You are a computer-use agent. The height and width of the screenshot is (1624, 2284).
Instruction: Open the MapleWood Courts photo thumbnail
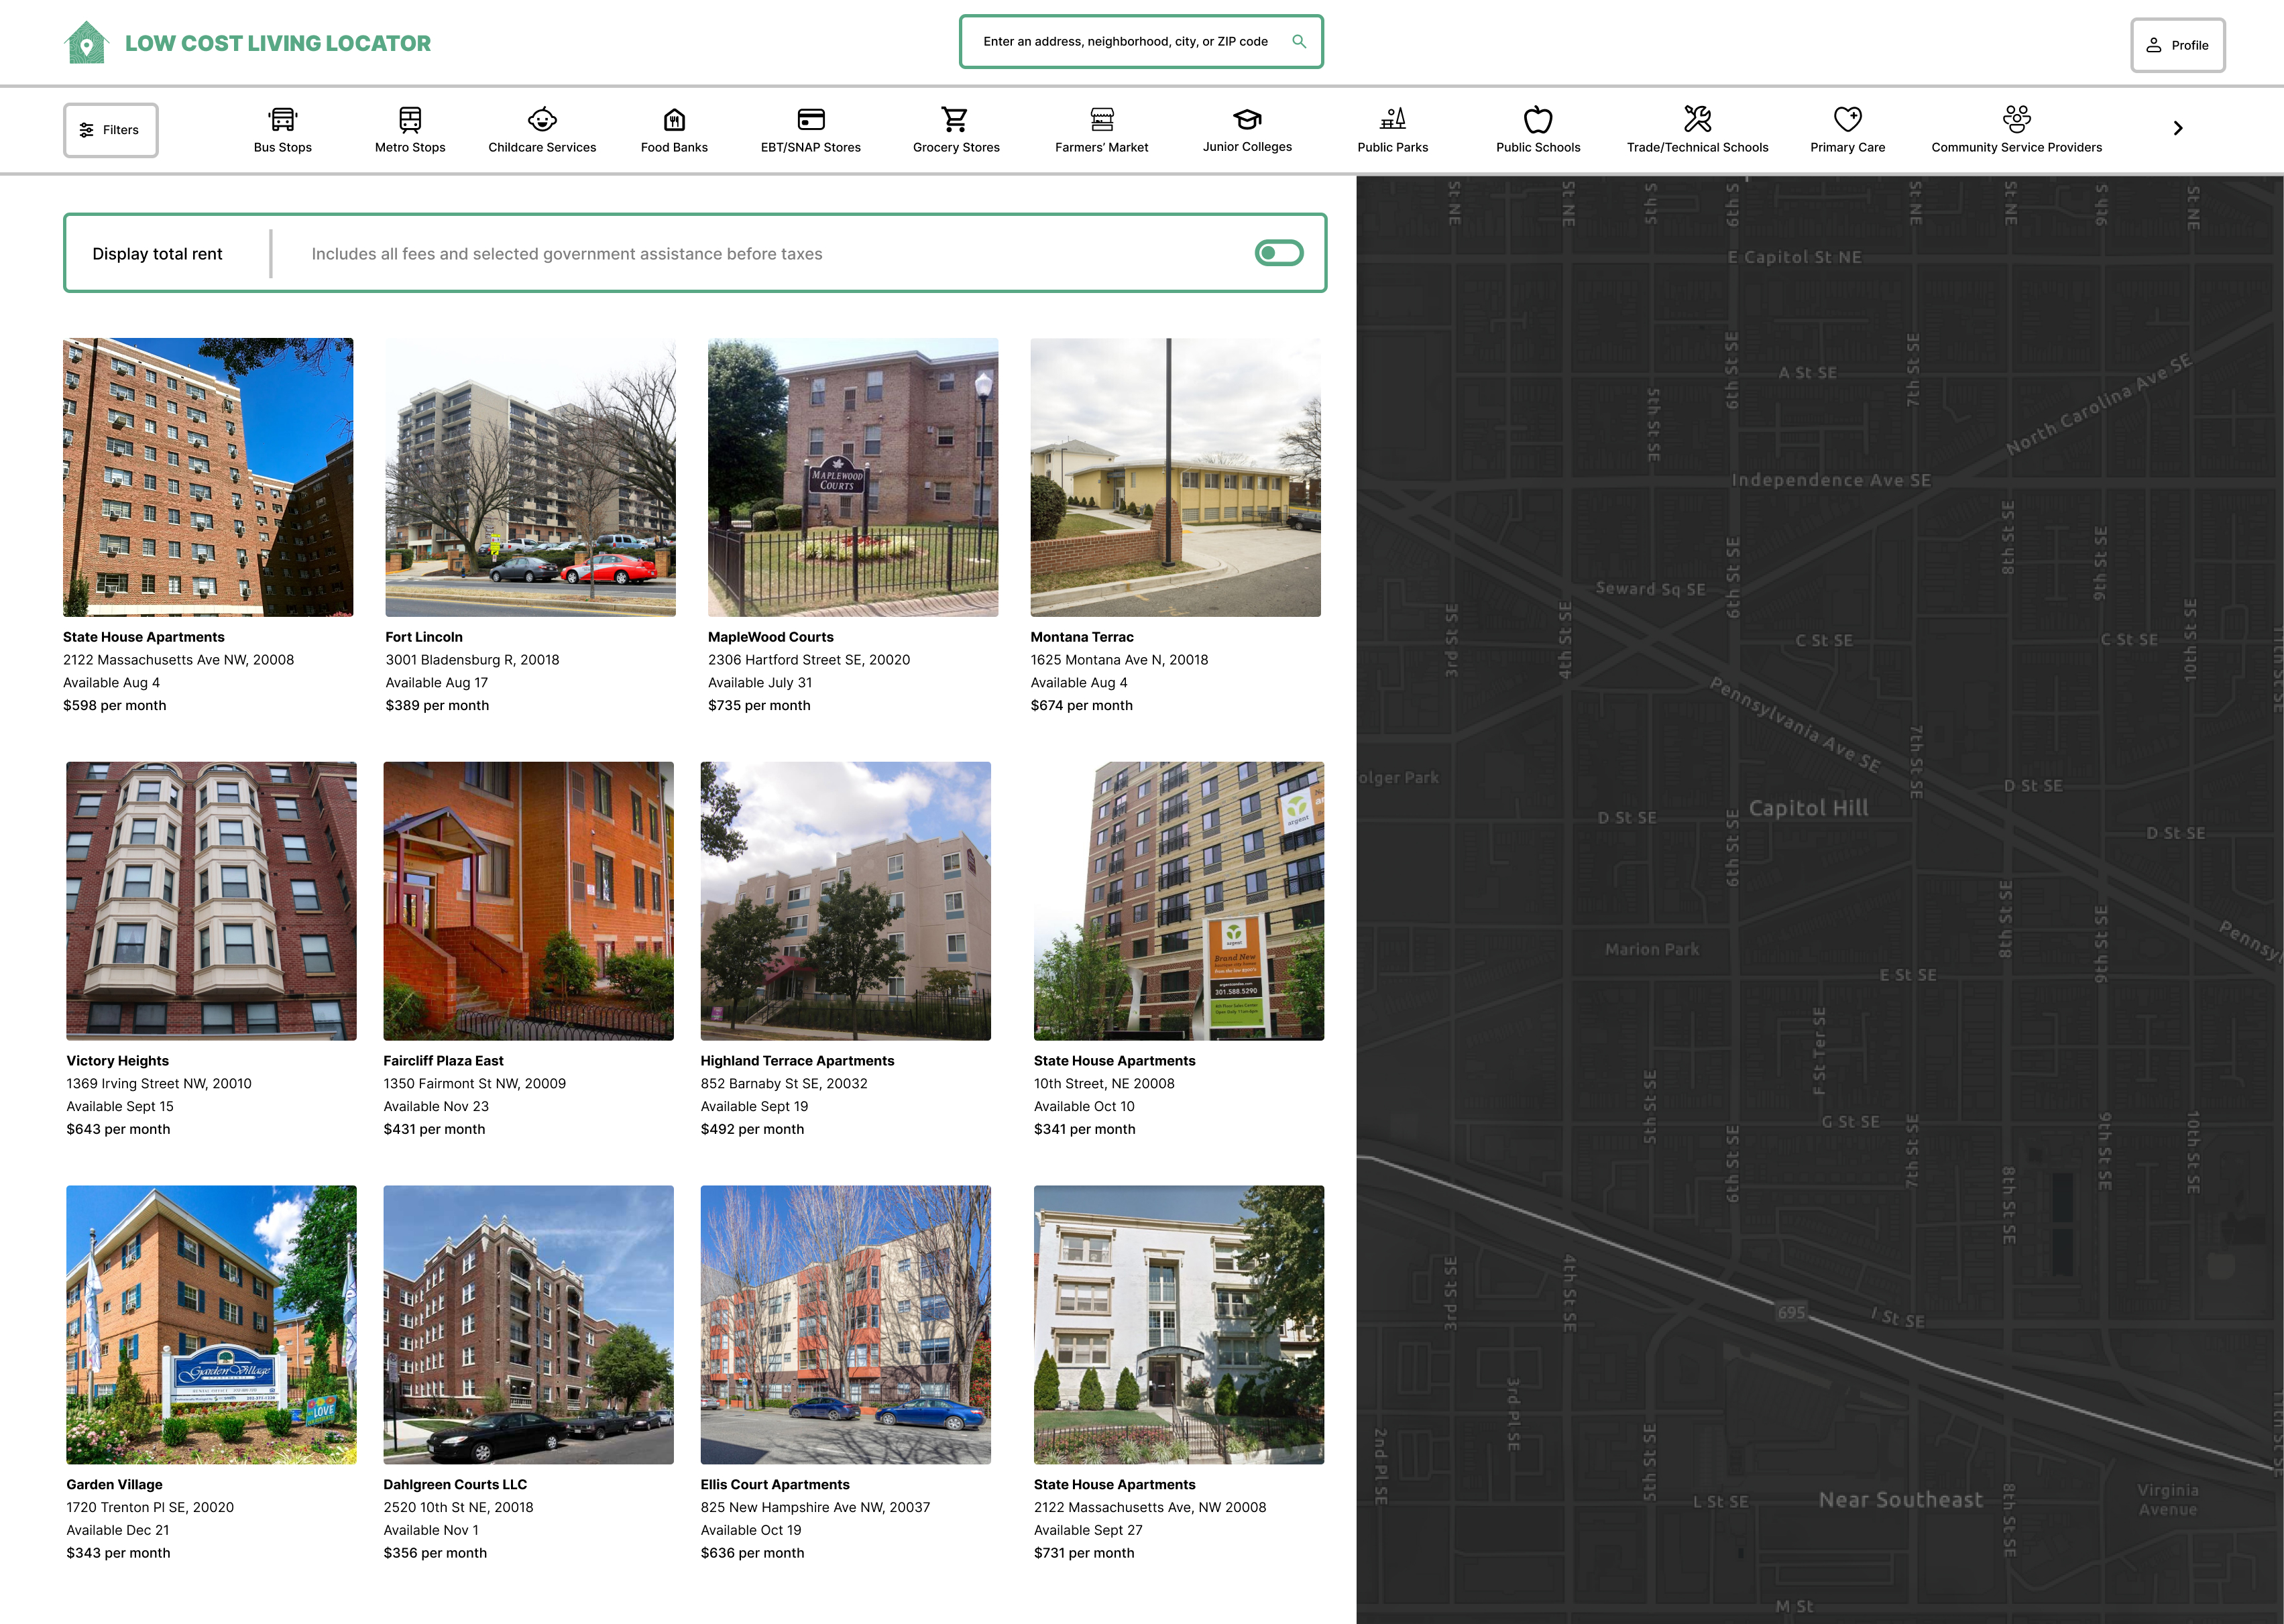[852, 477]
